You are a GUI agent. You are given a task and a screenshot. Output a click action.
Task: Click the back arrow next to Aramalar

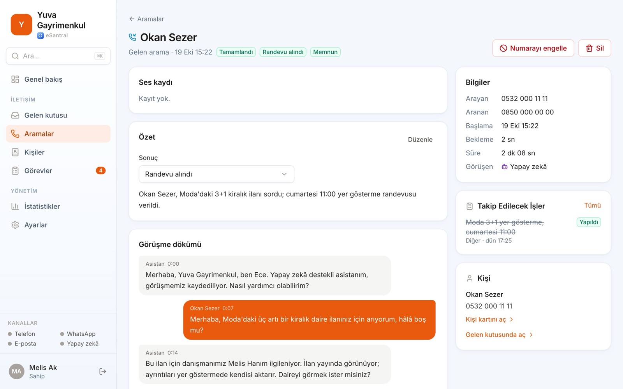(x=132, y=19)
